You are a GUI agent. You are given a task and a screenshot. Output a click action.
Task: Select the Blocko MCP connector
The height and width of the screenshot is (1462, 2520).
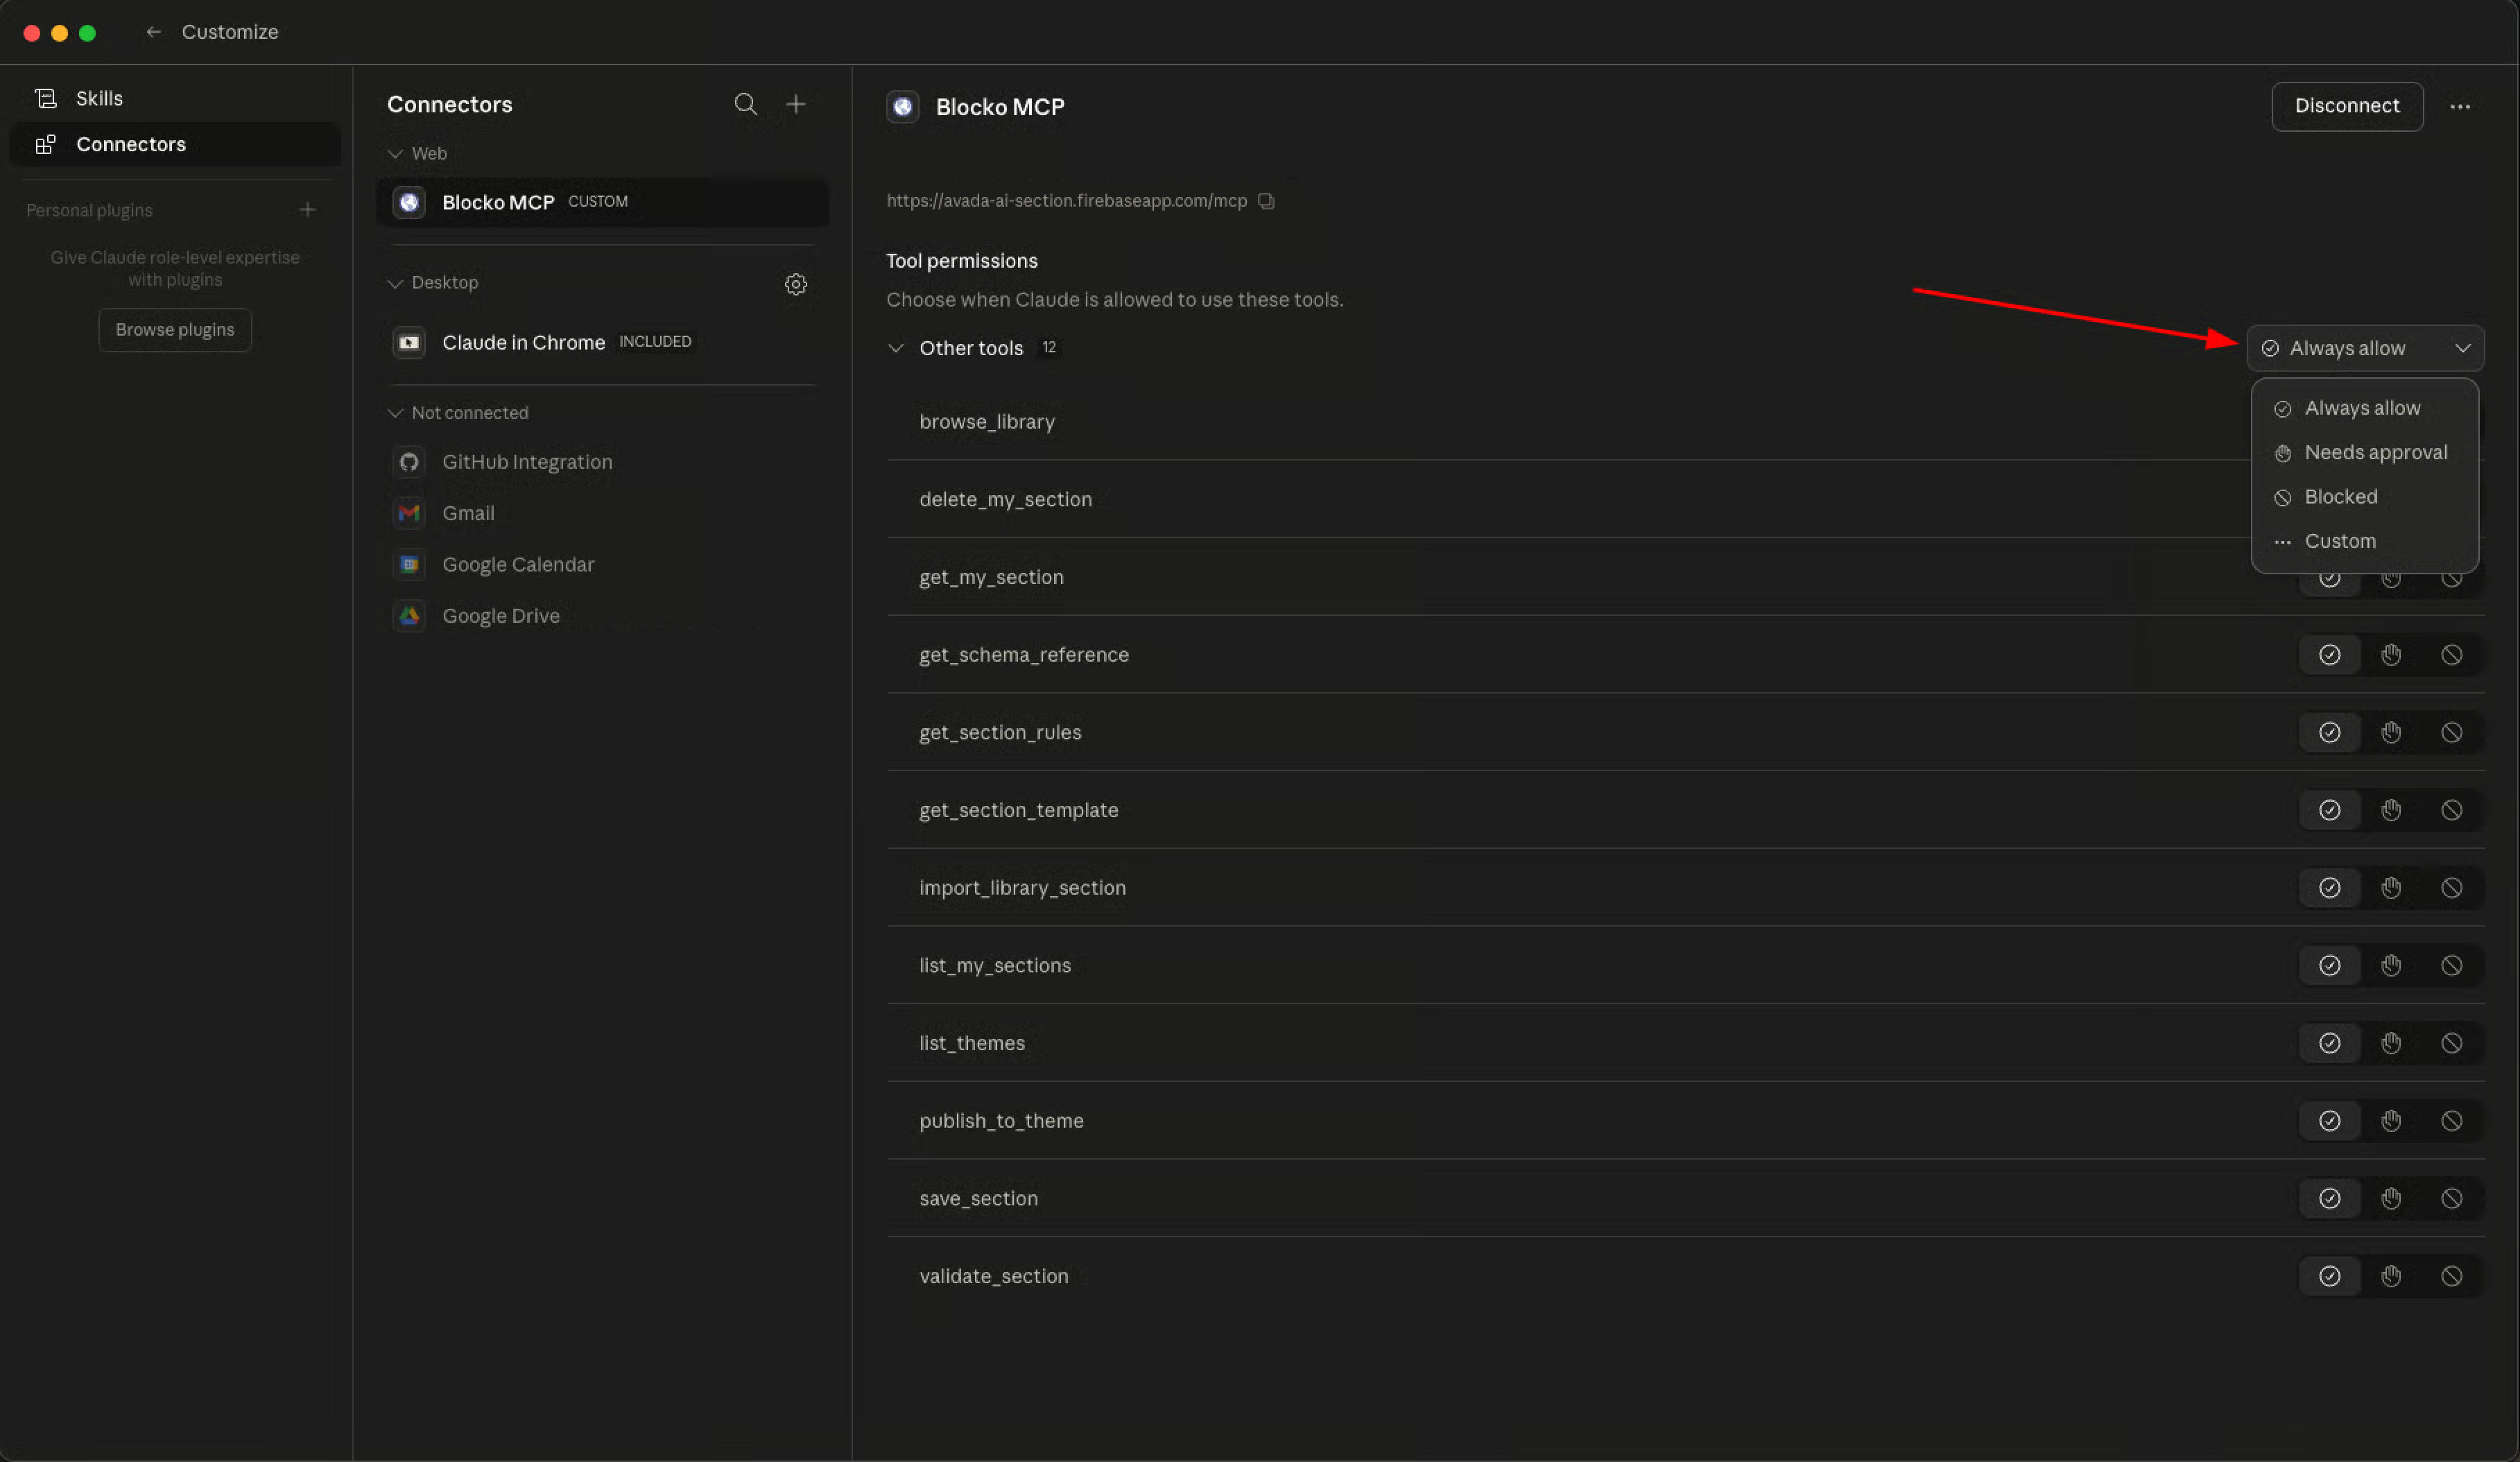602,202
